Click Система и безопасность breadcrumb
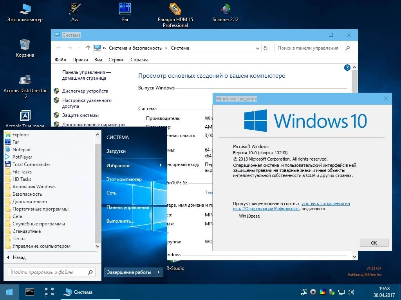The width and height of the screenshot is (401, 300). [135, 48]
